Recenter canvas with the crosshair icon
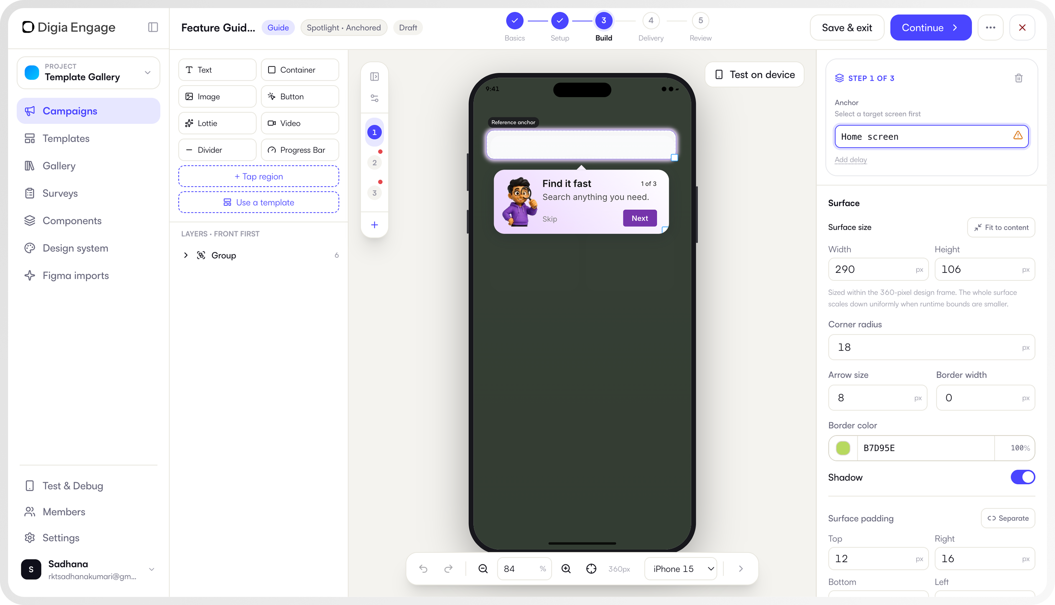 tap(591, 568)
